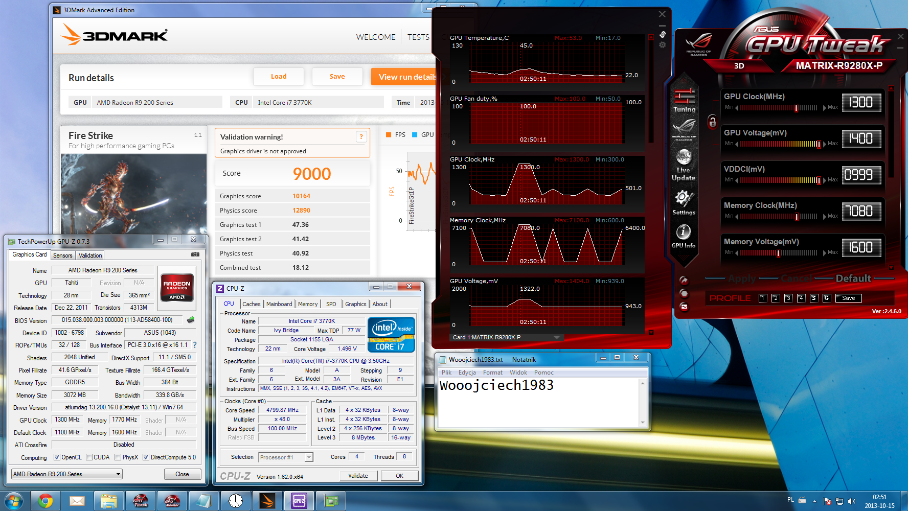The width and height of the screenshot is (908, 511).
Task: Click the Memory Clock slider handle
Action: pos(797,217)
